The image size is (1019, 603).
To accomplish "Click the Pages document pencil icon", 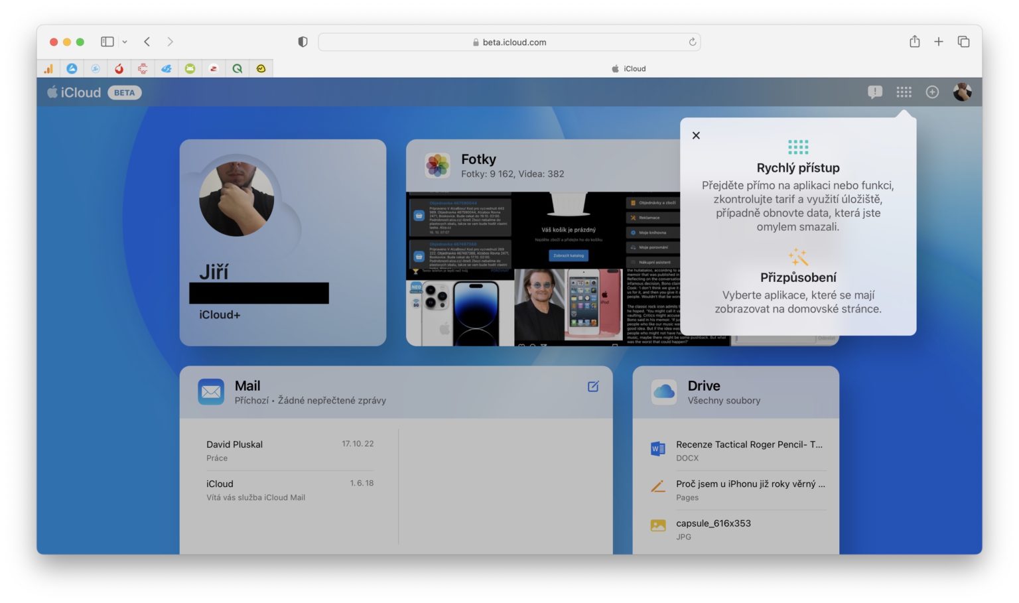I will coord(658,486).
